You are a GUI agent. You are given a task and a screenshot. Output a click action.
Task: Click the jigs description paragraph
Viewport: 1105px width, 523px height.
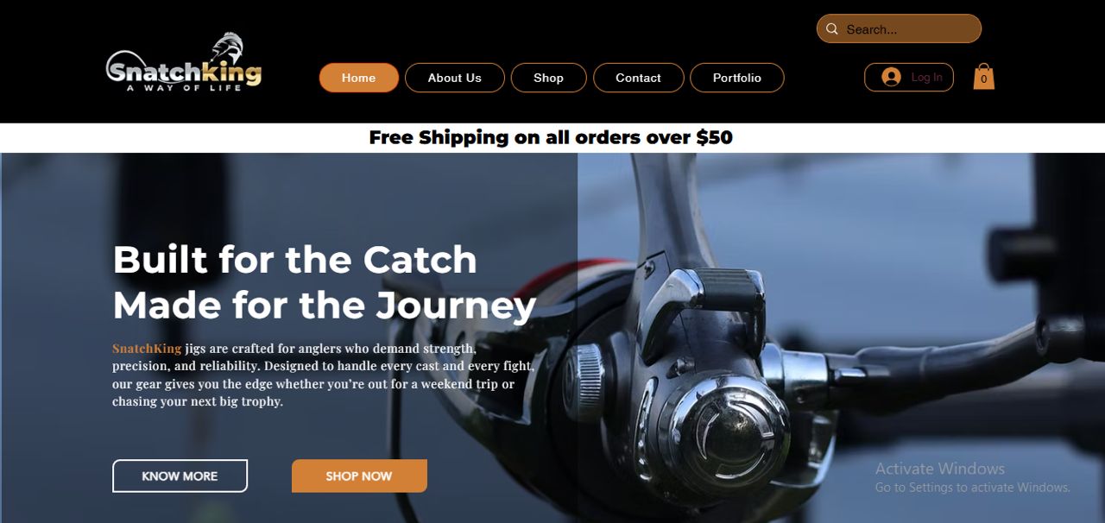(324, 375)
